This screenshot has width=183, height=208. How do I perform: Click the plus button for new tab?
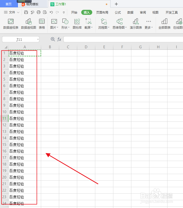click(116, 4)
